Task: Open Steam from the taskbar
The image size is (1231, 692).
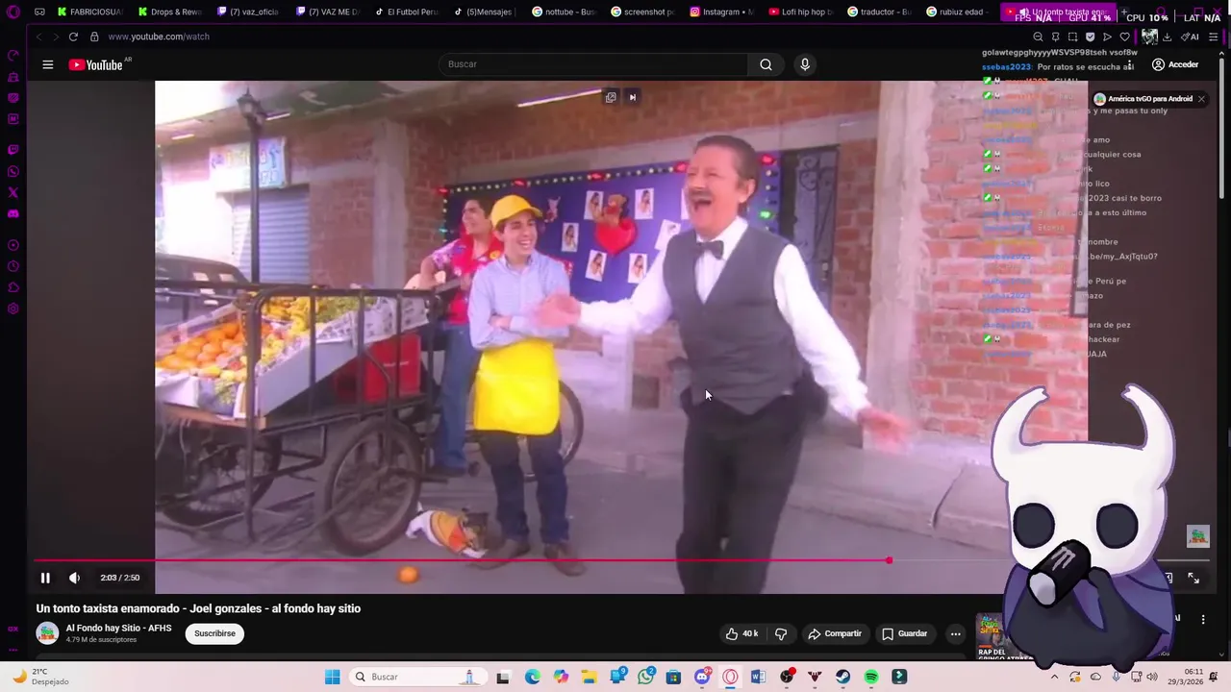Action: pyautogui.click(x=842, y=677)
